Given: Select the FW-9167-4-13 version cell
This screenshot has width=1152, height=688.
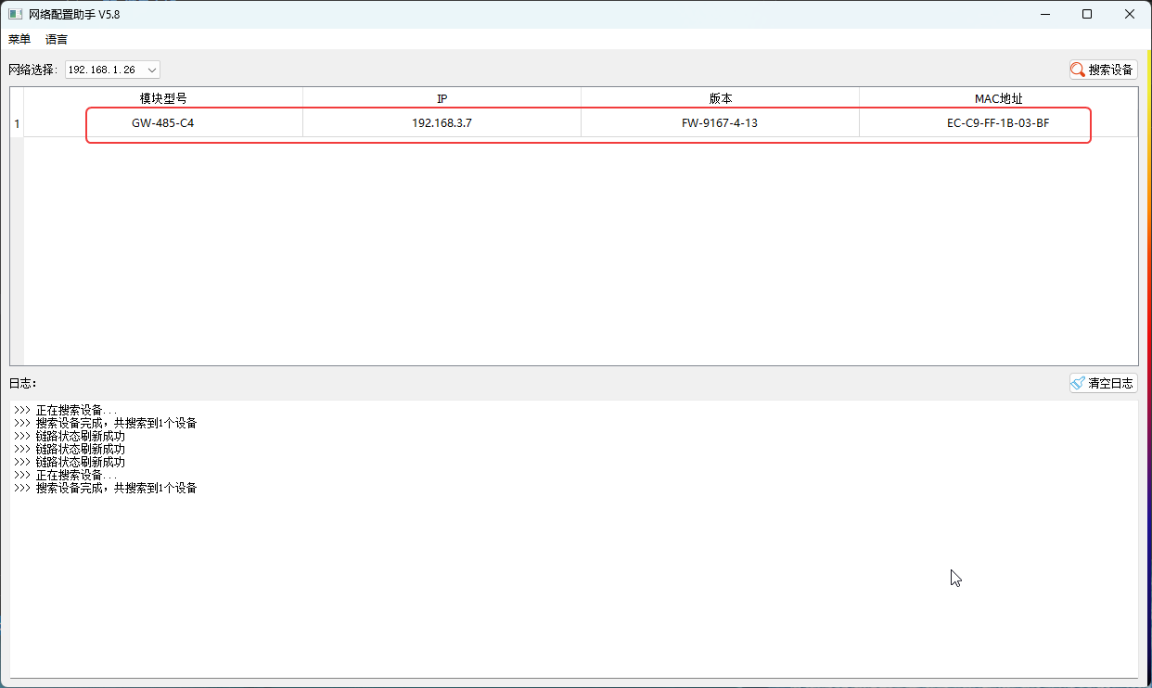Looking at the screenshot, I should [x=720, y=123].
